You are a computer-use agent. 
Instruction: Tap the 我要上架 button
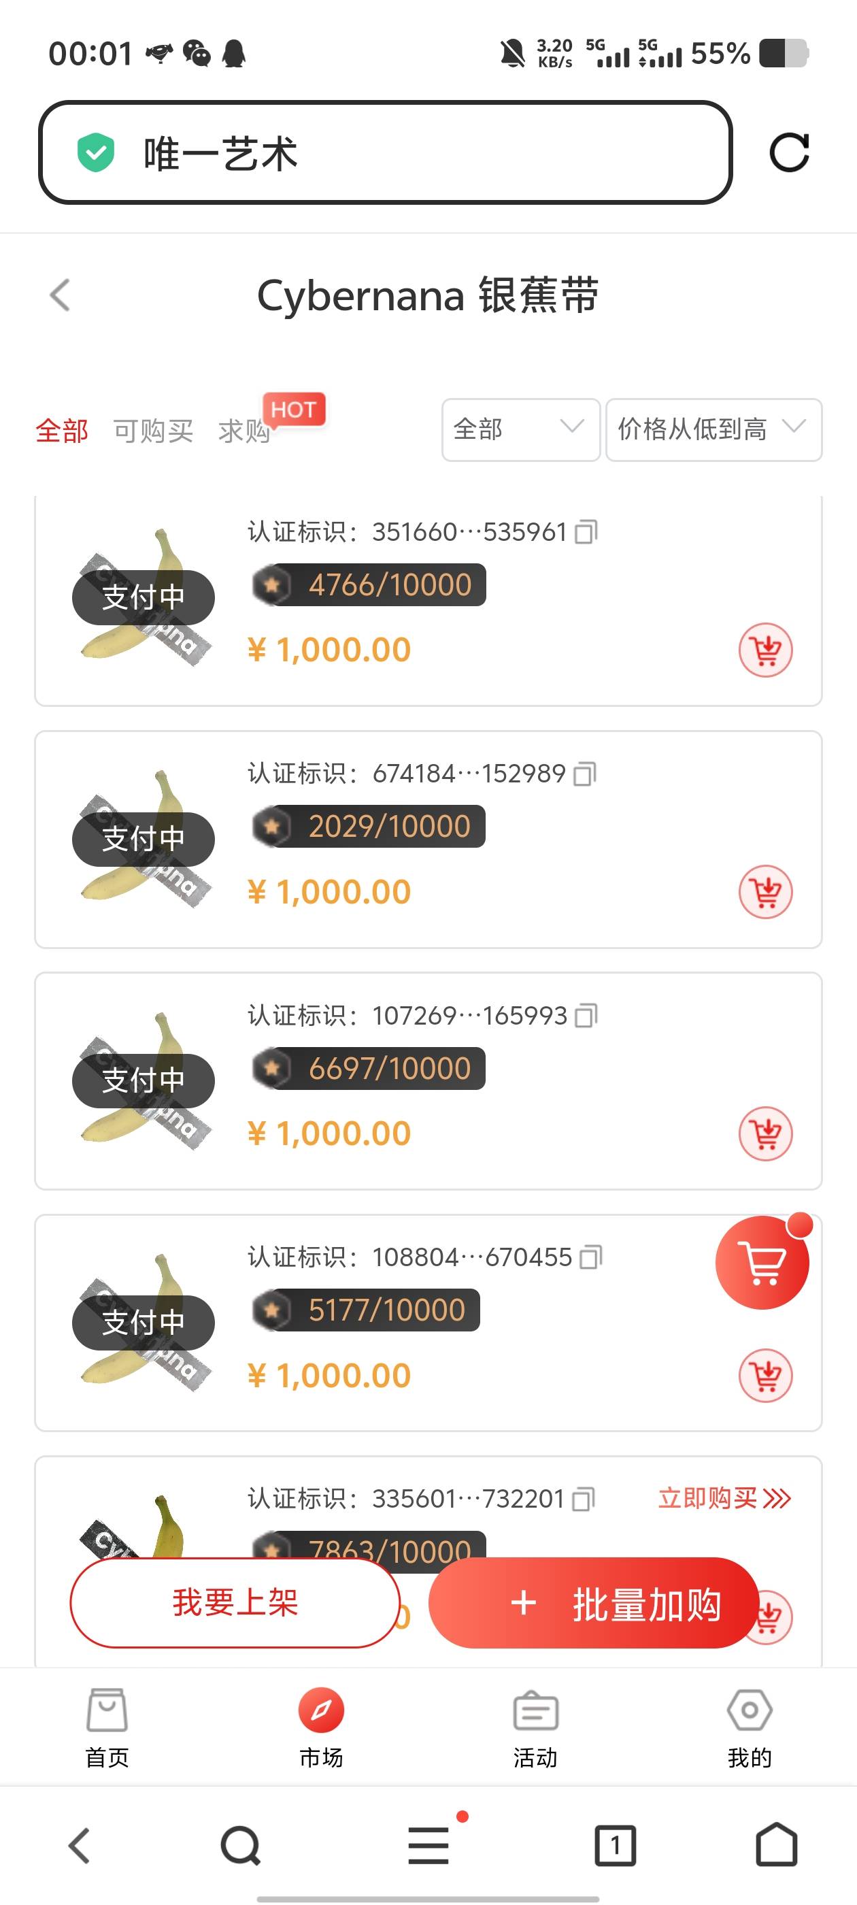(x=235, y=1602)
